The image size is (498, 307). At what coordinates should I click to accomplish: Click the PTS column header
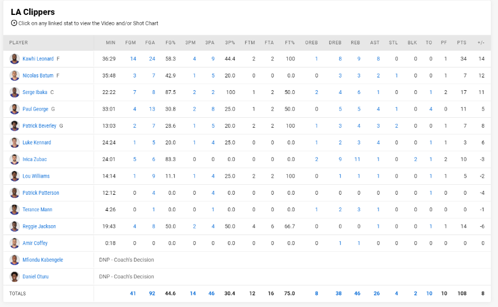coord(462,43)
